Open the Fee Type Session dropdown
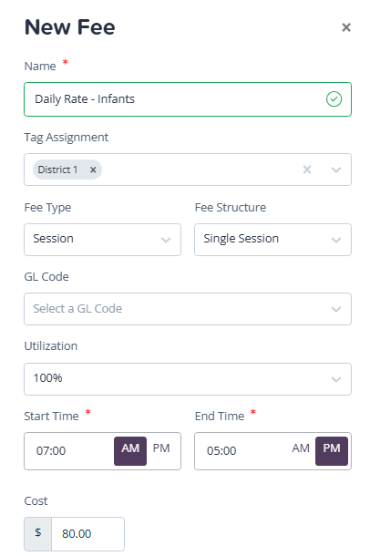Viewport: 370px width, 556px height. click(x=102, y=240)
